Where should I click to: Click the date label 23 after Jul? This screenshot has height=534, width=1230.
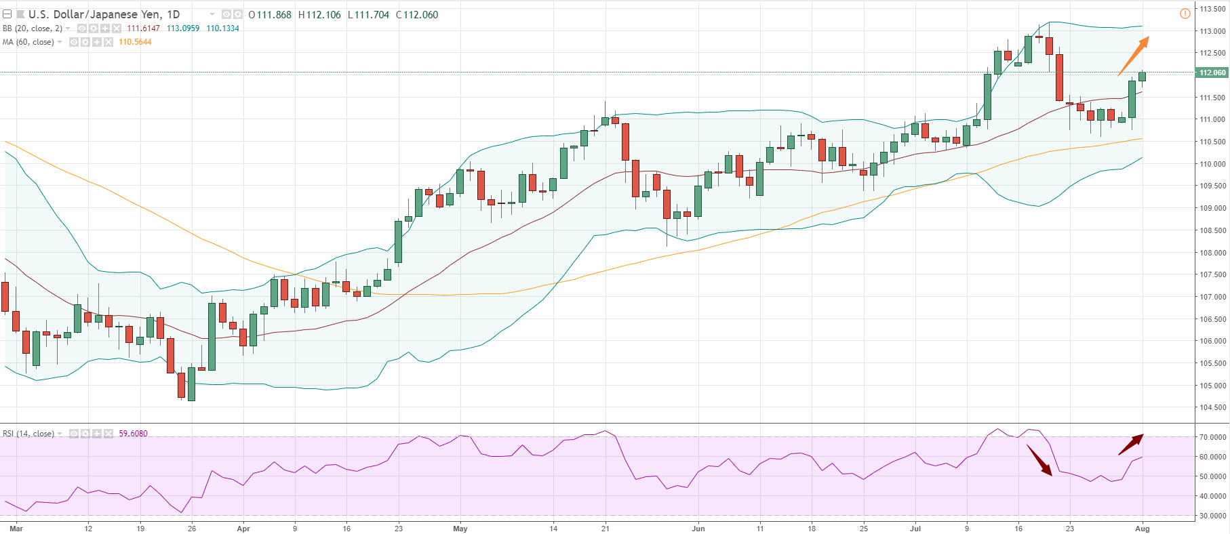(x=1070, y=529)
